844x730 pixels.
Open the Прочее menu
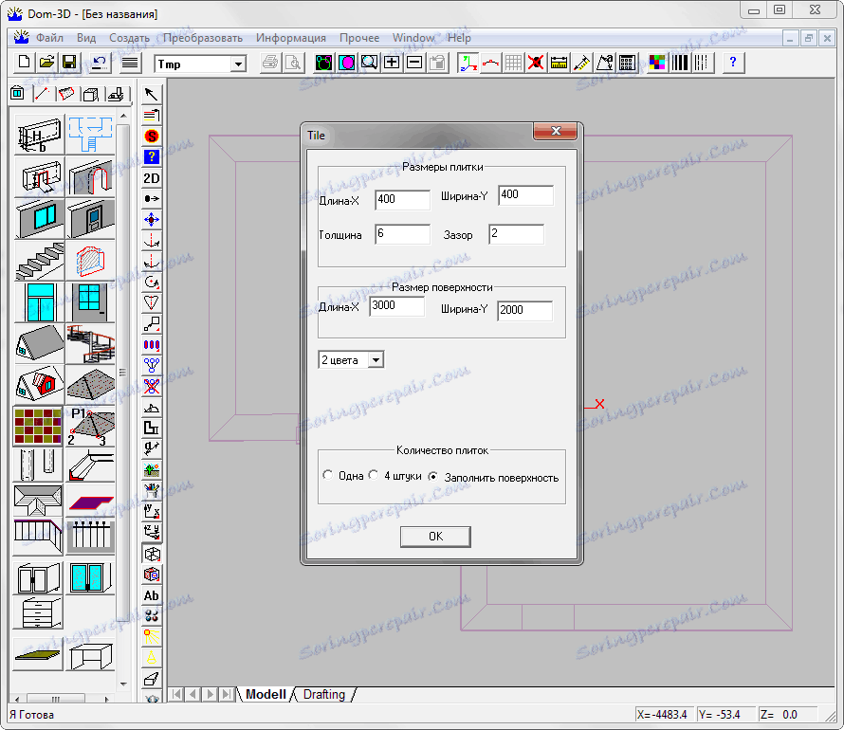(x=359, y=38)
